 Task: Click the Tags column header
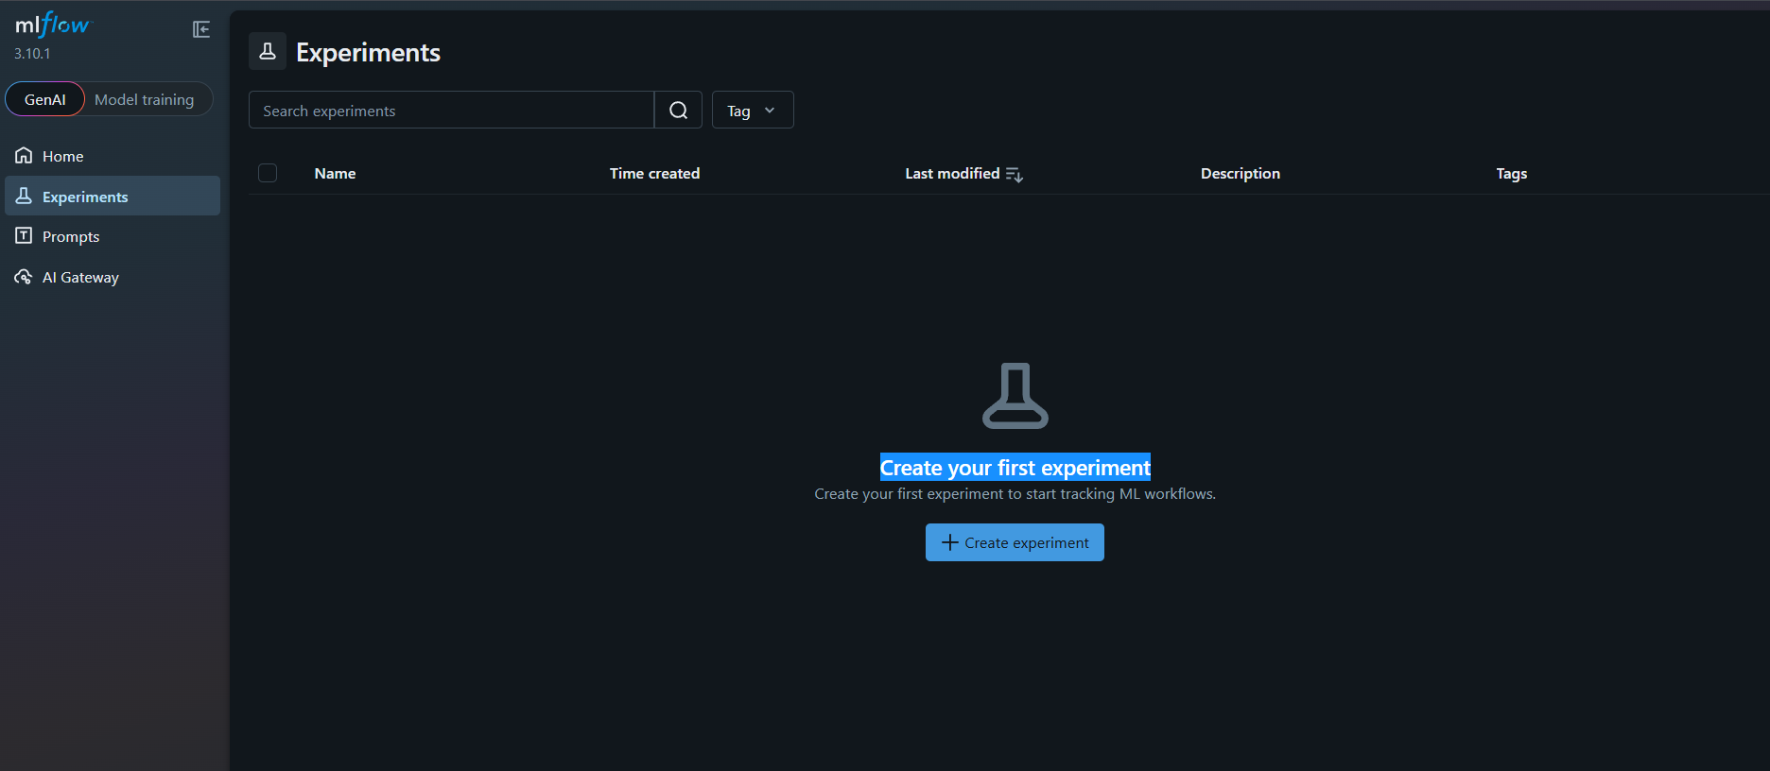coord(1511,174)
